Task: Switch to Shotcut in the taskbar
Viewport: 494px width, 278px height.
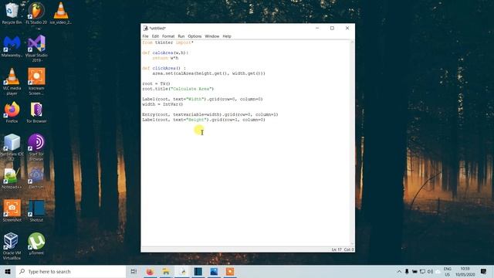Action: 198,271
